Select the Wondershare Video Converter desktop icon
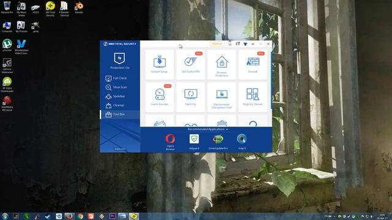 pyautogui.click(x=21, y=46)
